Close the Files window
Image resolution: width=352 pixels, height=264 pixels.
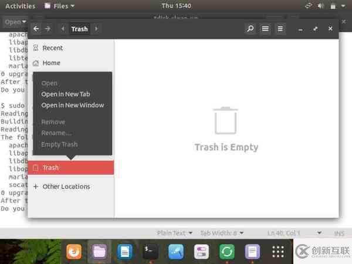click(x=330, y=29)
